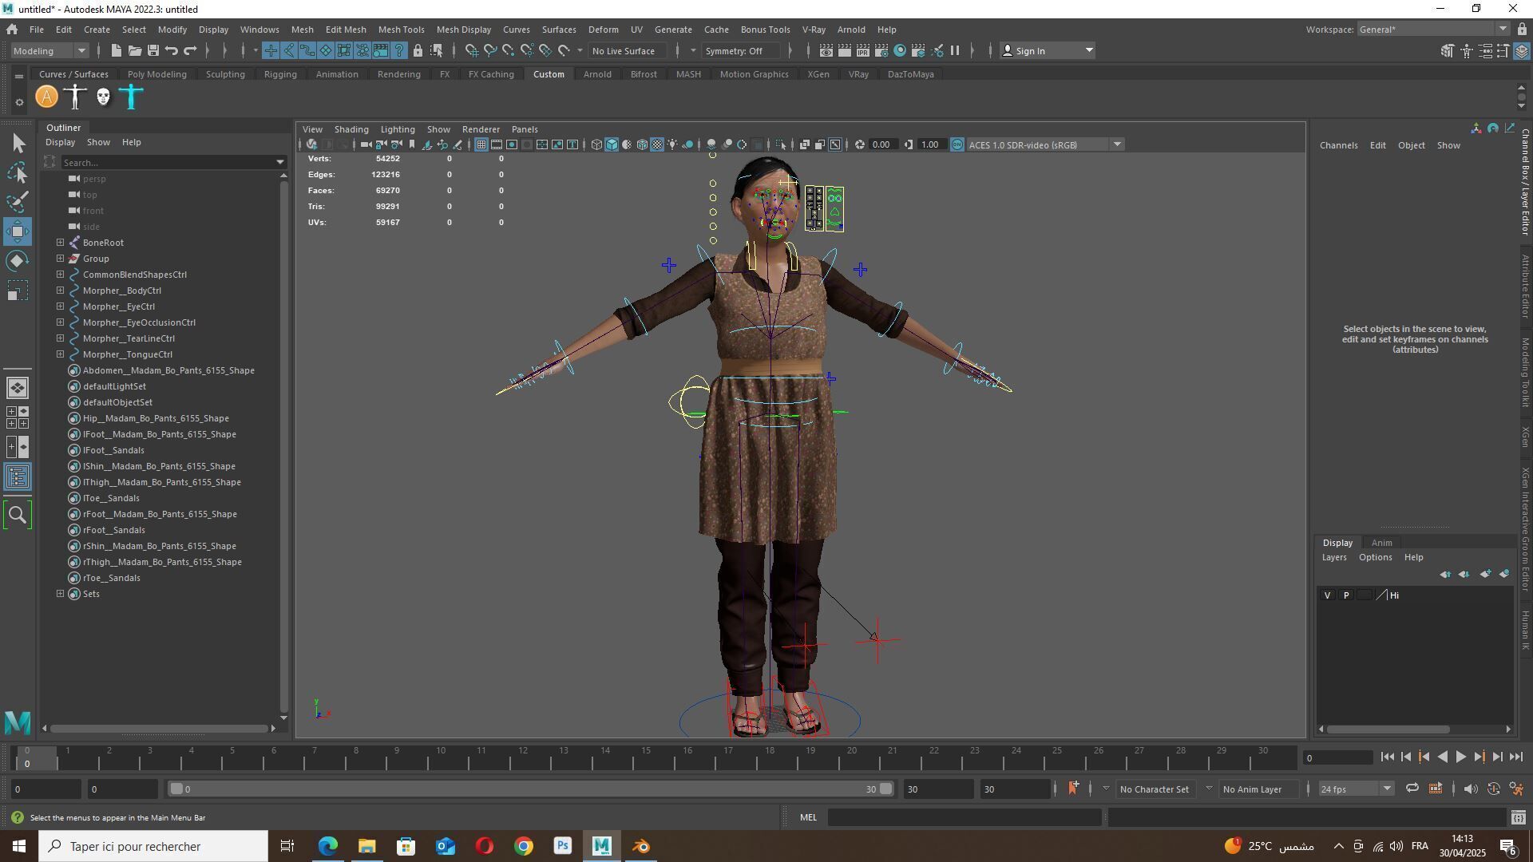This screenshot has height=862, width=1533.
Task: Click the skull shelf icon
Action: pos(103,97)
